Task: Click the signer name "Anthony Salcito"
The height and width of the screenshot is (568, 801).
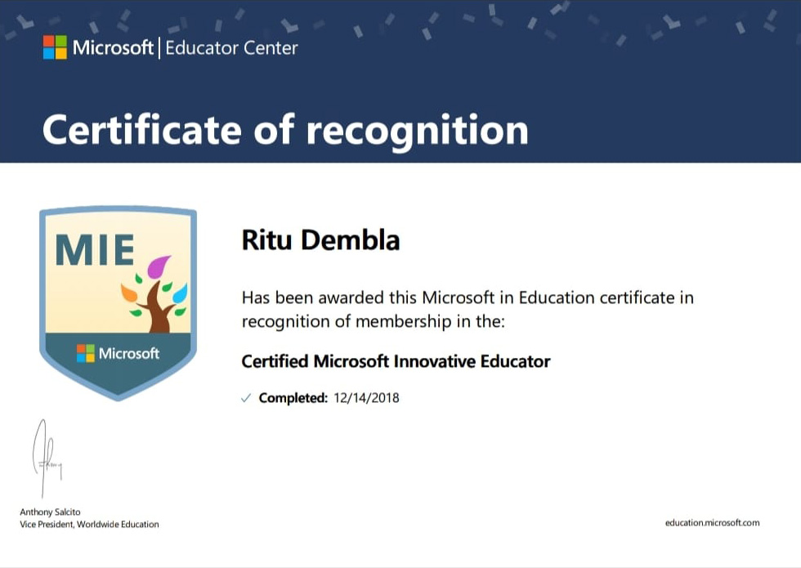Action: pos(50,512)
